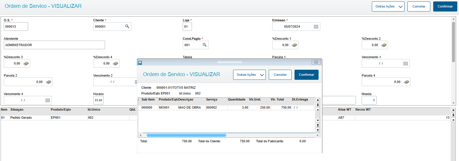Select sub item 000000 cell

150,107
